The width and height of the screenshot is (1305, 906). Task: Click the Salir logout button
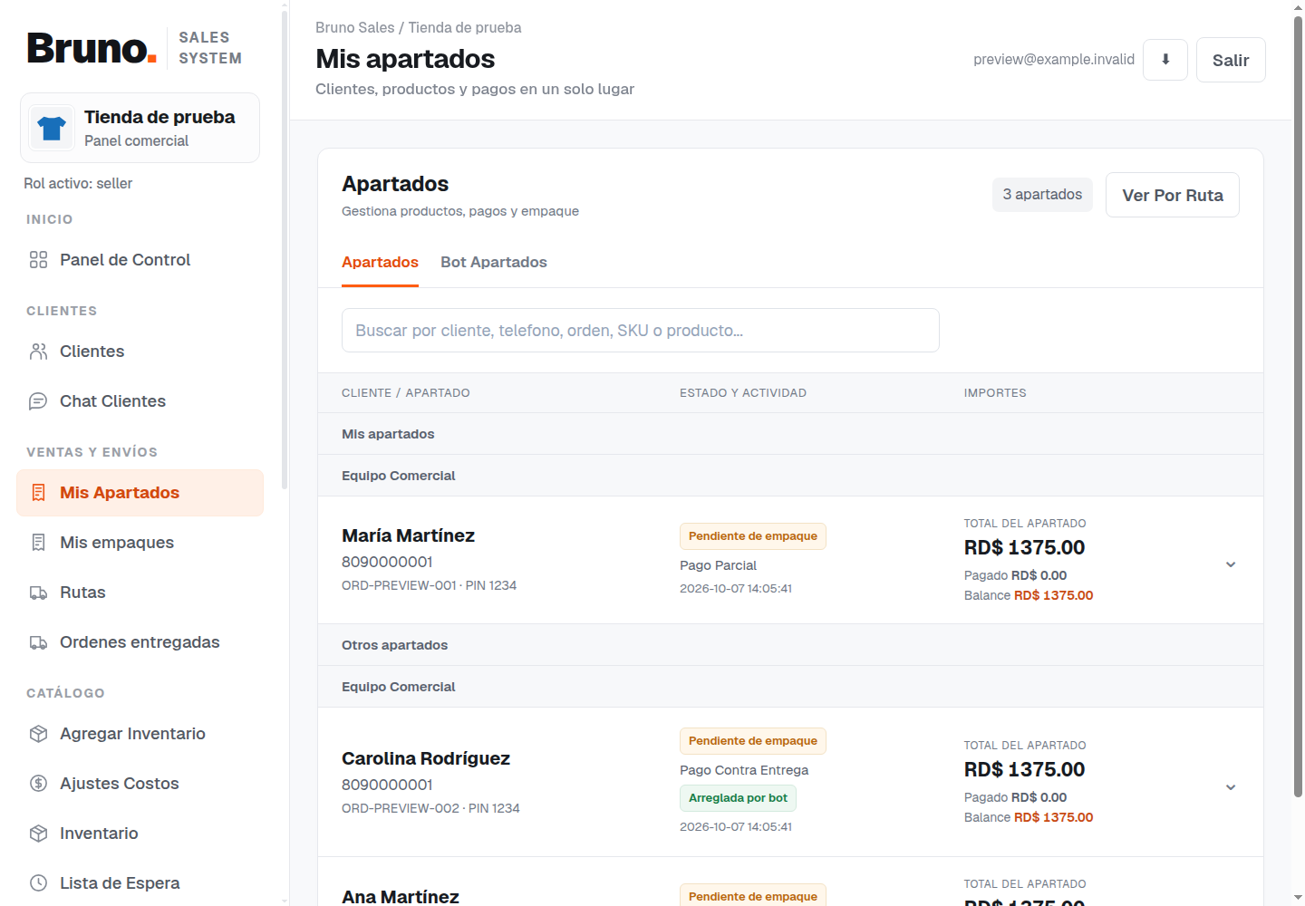coord(1231,60)
